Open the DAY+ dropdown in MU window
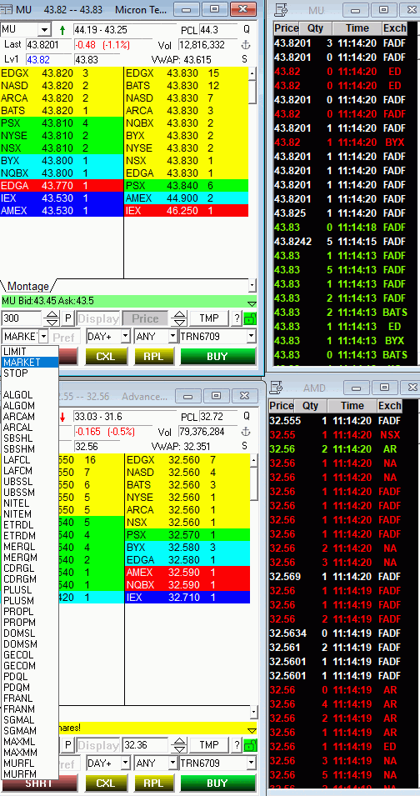 coord(125,336)
